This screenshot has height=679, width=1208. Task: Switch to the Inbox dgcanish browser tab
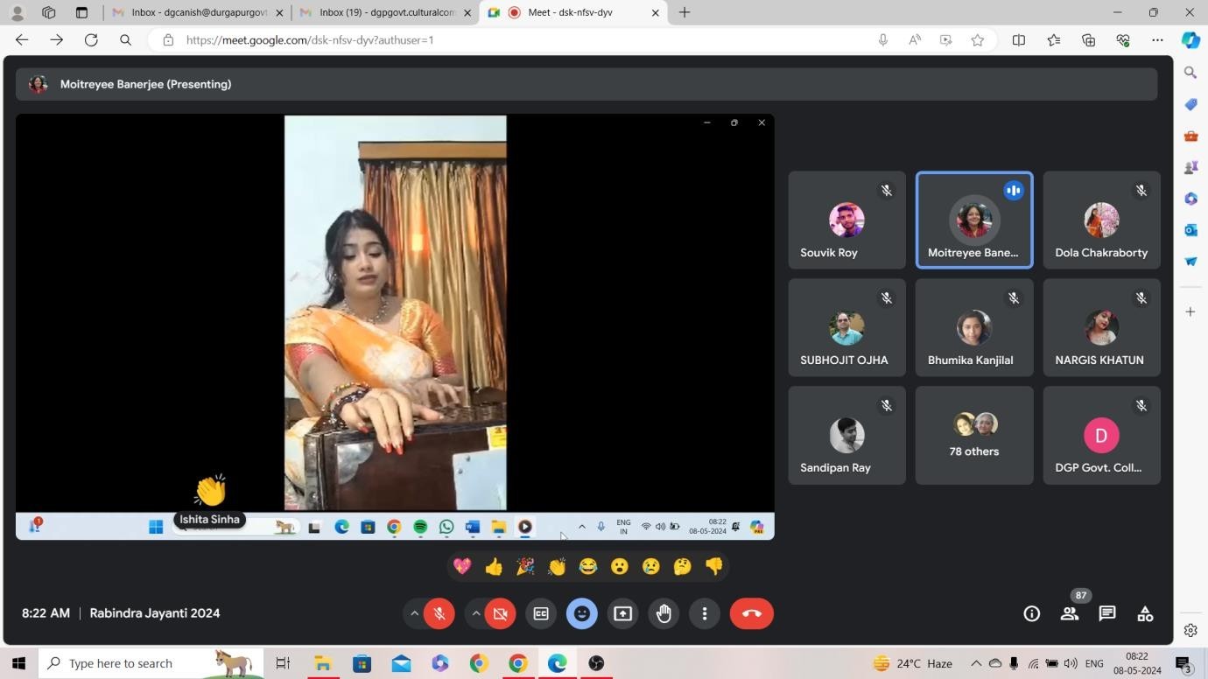198,12
